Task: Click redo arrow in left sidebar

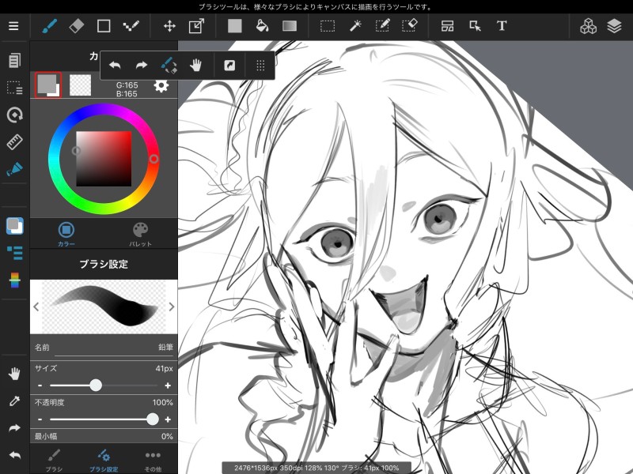Action: [14, 428]
